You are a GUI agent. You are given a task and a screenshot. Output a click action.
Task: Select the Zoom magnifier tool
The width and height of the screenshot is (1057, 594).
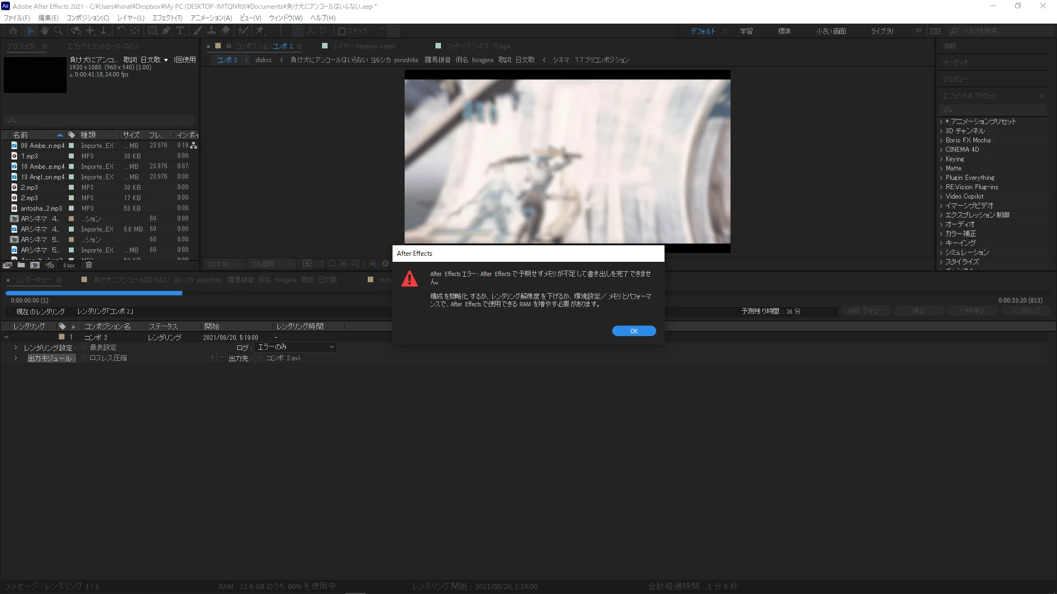click(58, 31)
